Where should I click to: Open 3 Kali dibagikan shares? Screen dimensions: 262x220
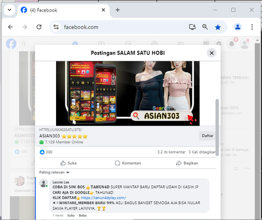[x=202, y=152]
